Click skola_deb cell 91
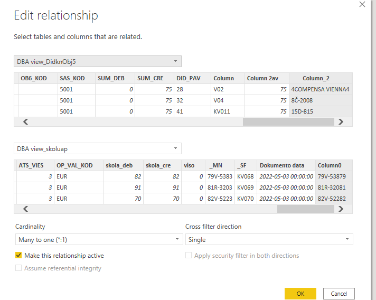Screen dimensions: 376x300 [123, 187]
